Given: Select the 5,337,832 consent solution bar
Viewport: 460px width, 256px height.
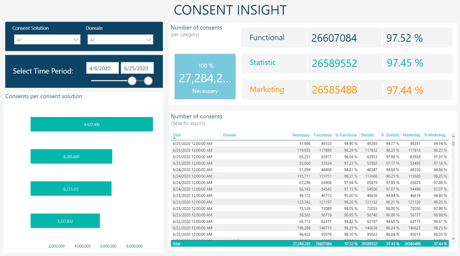Looking at the screenshot, I should (x=65, y=221).
